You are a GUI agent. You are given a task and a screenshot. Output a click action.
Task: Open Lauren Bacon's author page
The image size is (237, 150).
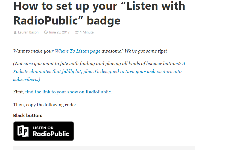point(28,32)
